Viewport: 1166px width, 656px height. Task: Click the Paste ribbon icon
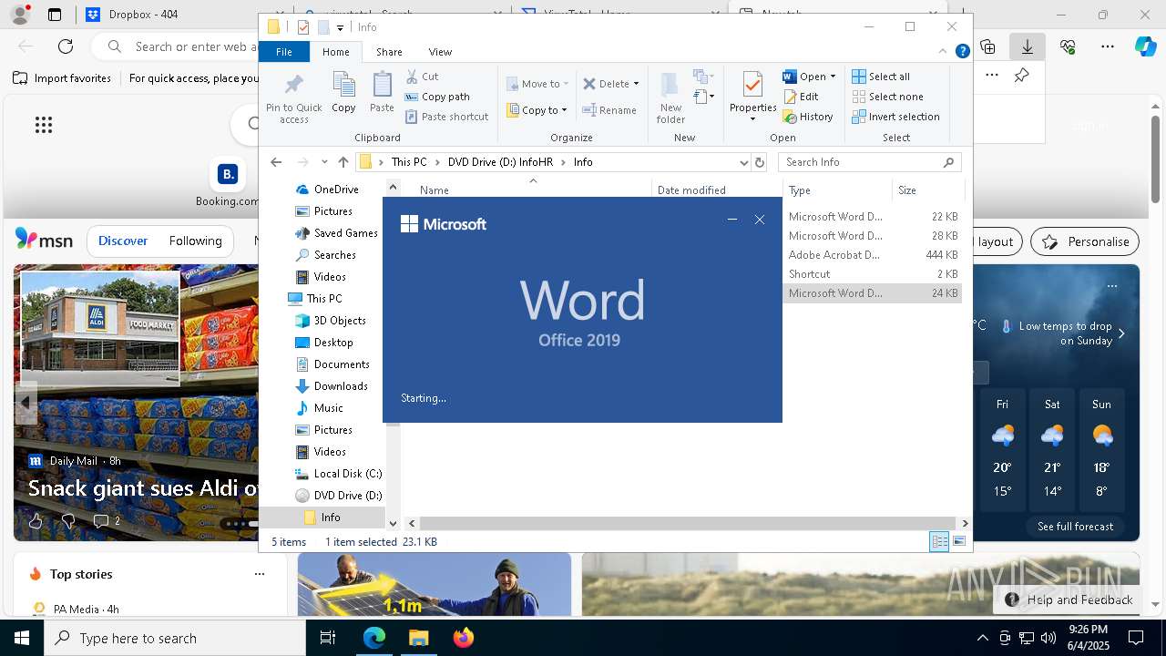pos(382,93)
